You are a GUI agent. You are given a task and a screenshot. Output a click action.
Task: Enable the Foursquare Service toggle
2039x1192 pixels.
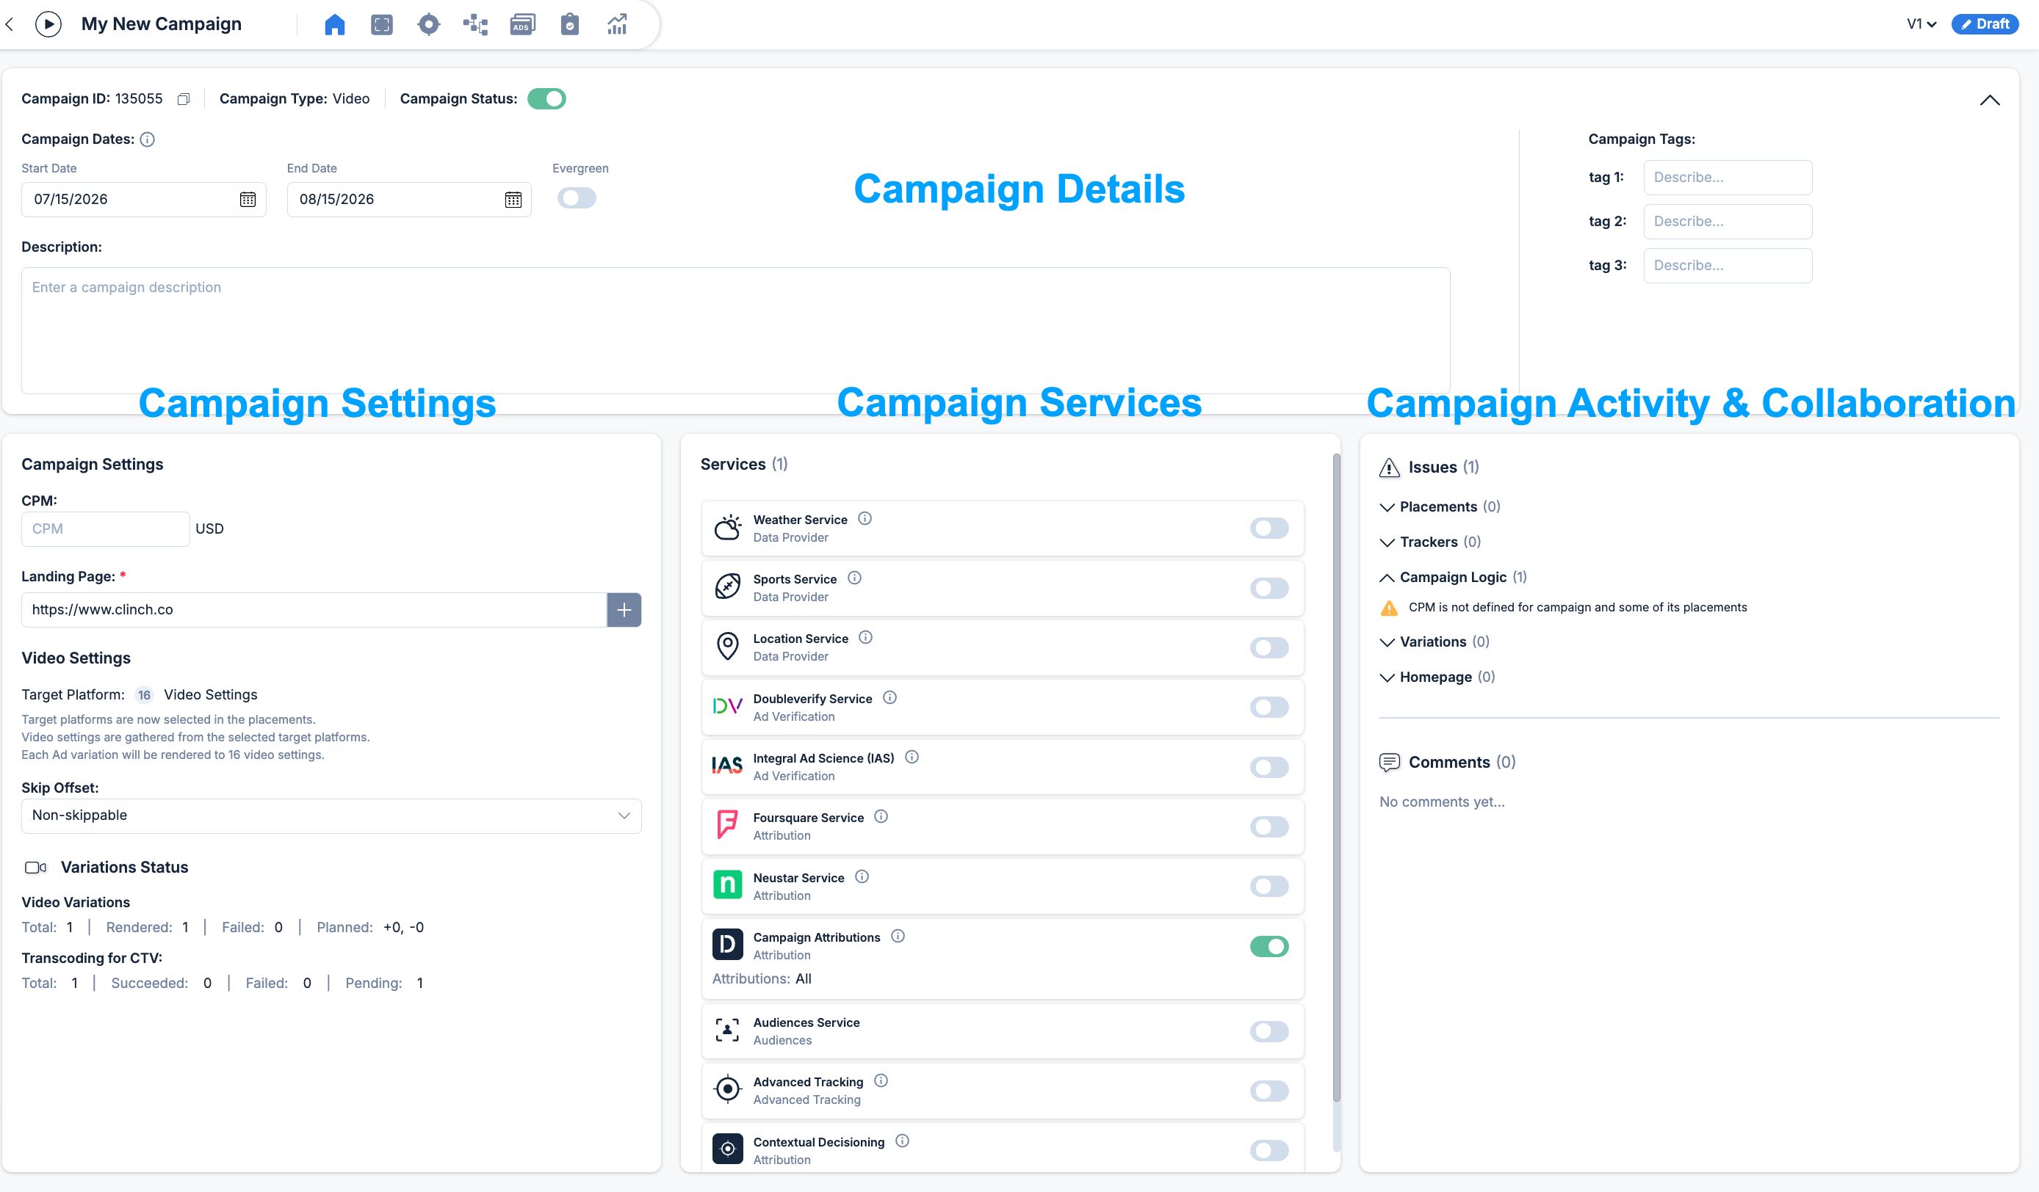(1269, 826)
